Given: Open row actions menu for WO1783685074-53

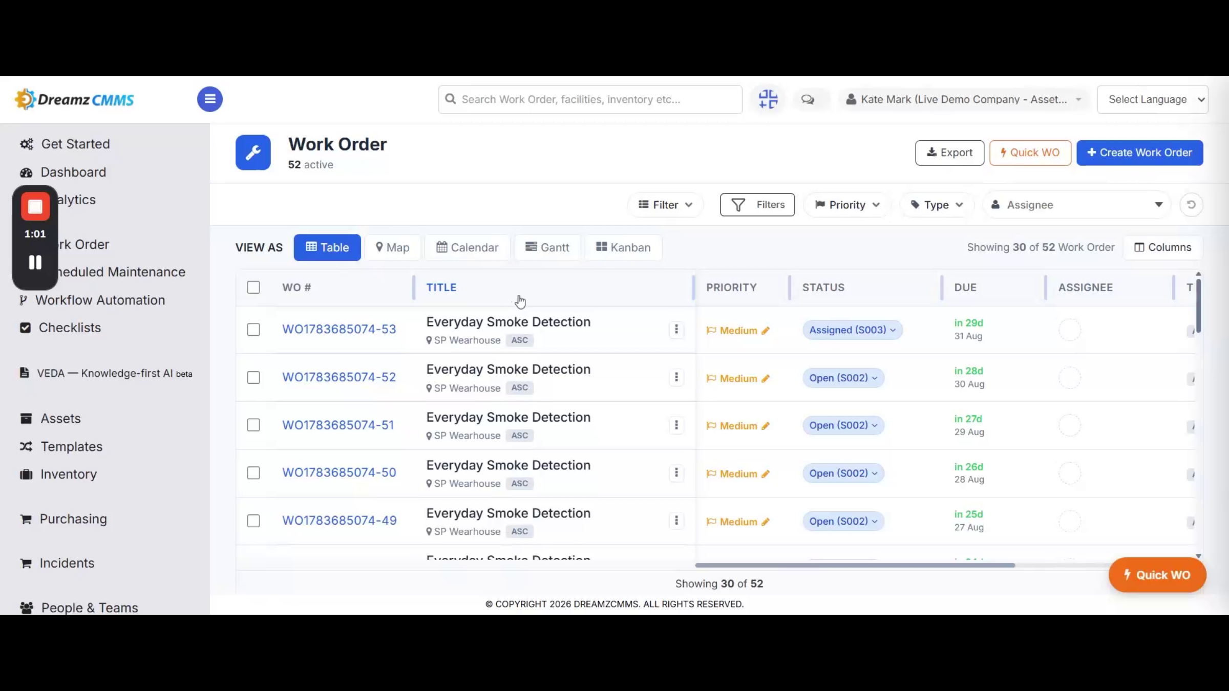Looking at the screenshot, I should pos(676,330).
